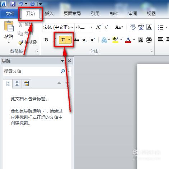The width and height of the screenshot is (169, 169).
Task: Apply character border with the boxed A icon
Action: pos(149,27)
